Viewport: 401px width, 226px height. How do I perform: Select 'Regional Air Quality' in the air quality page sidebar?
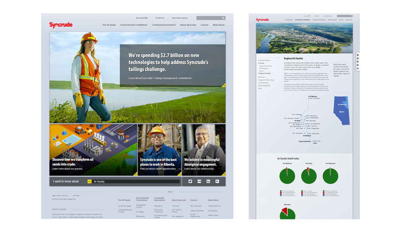265,73
